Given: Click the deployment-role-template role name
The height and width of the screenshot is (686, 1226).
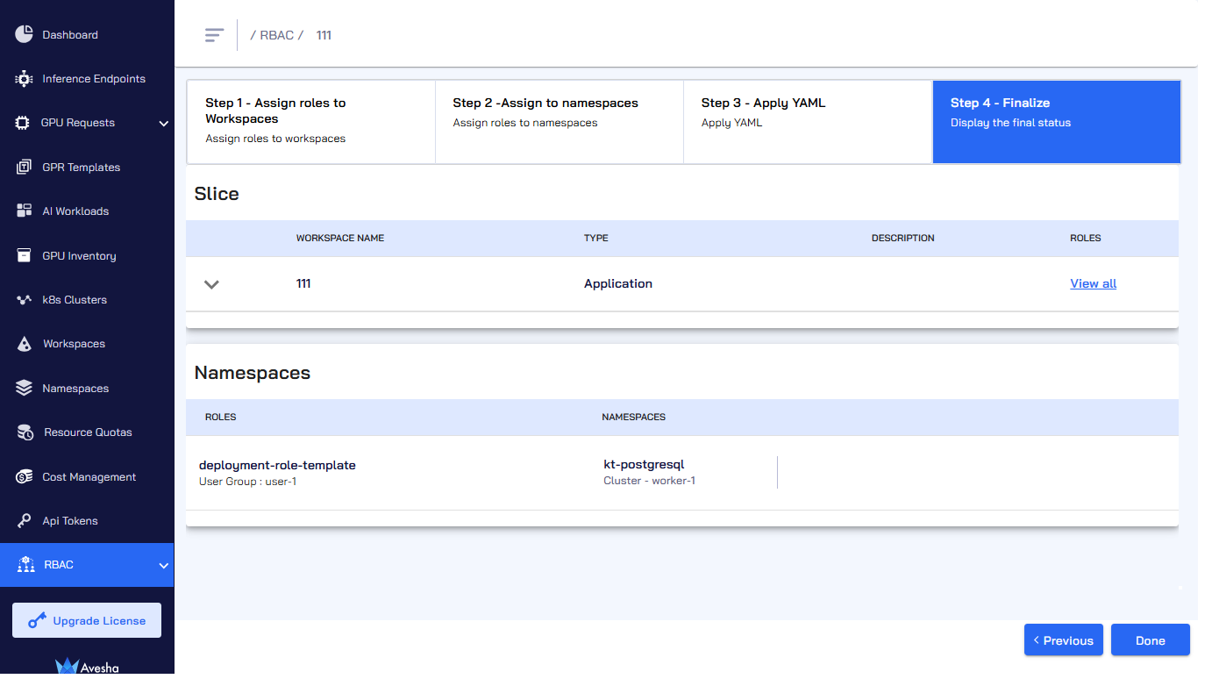Looking at the screenshot, I should point(277,466).
